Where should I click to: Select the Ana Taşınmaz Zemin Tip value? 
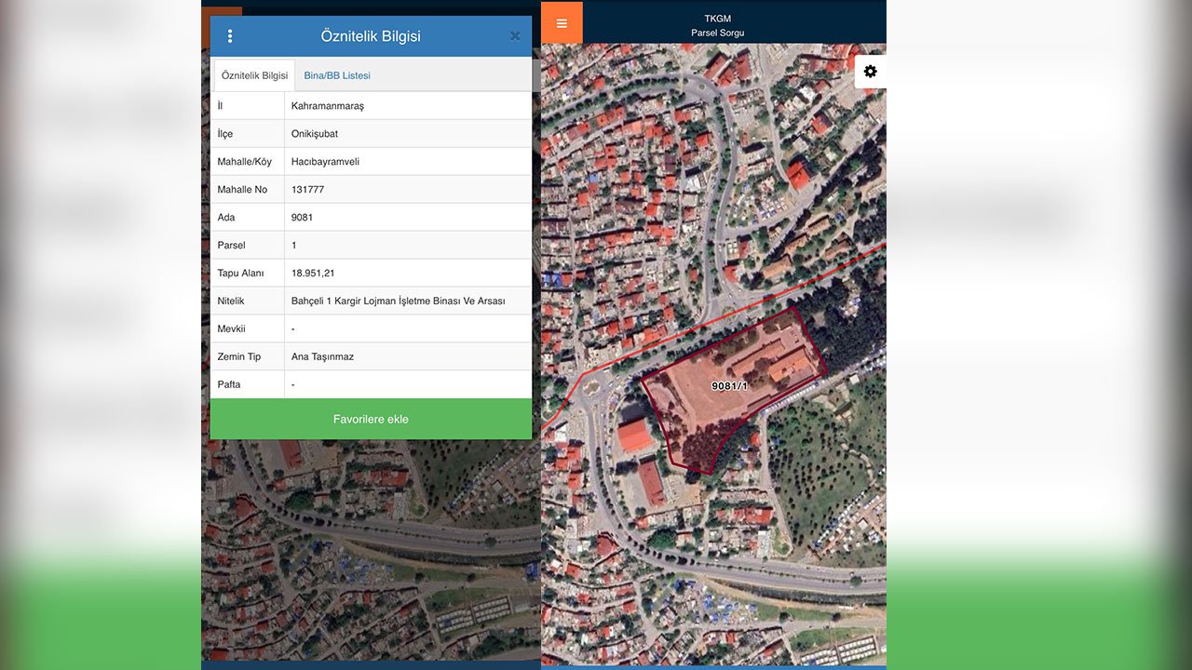point(322,357)
